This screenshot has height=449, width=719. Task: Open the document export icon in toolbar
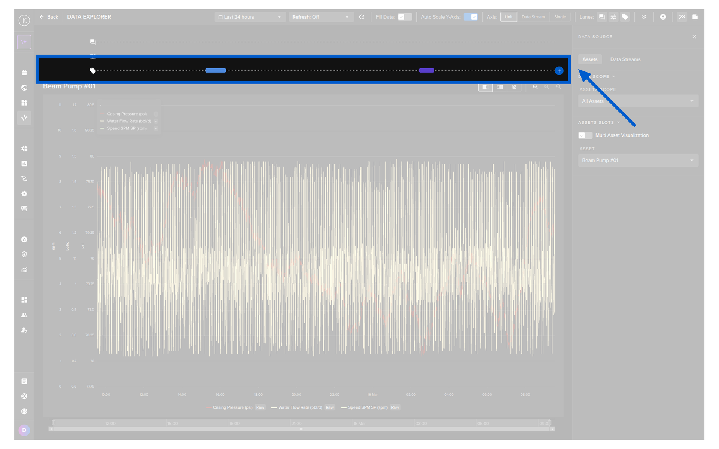(x=695, y=17)
